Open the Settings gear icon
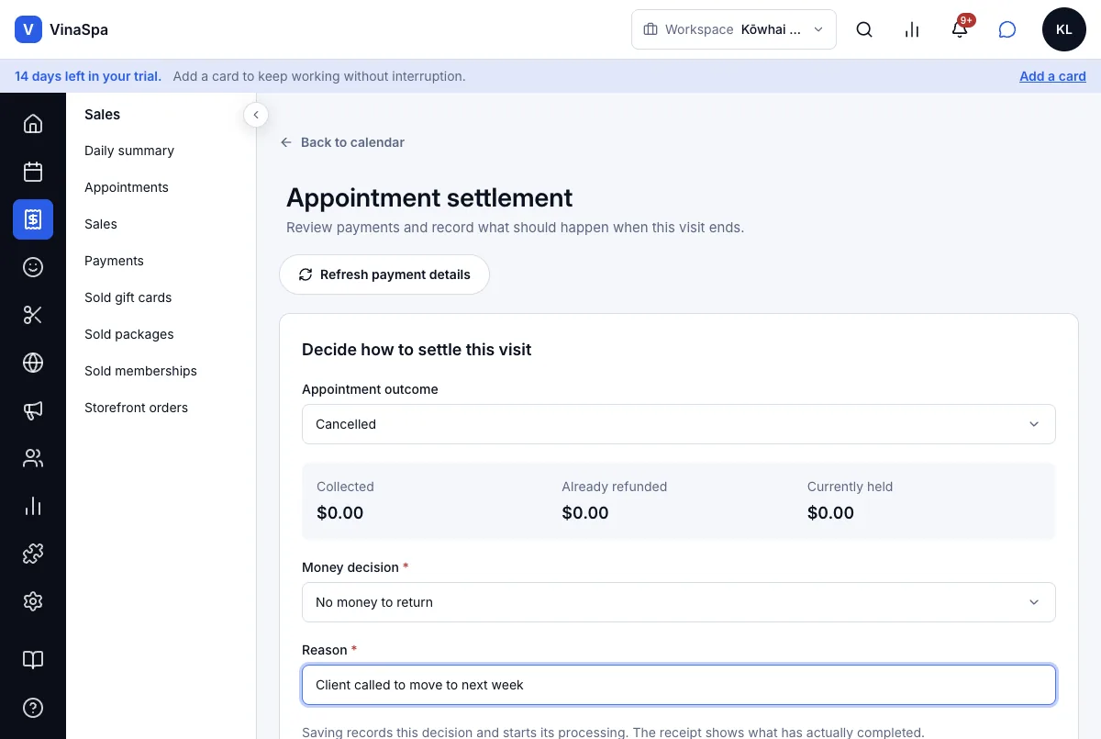Viewport: 1101px width, 739px height. click(33, 601)
